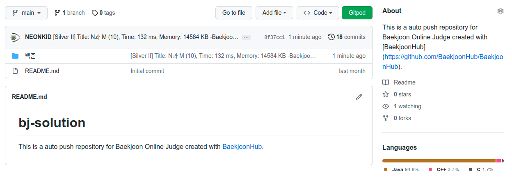View the 18 commits history

point(347,37)
